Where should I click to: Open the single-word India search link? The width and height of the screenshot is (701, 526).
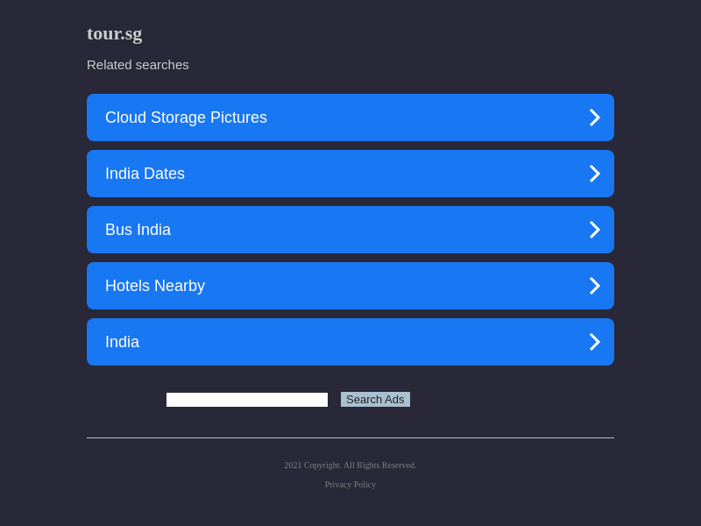pyautogui.click(x=122, y=342)
